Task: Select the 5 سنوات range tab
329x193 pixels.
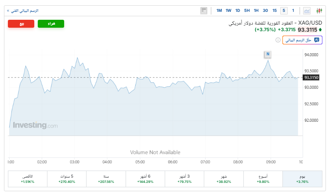Action: pos(67,178)
